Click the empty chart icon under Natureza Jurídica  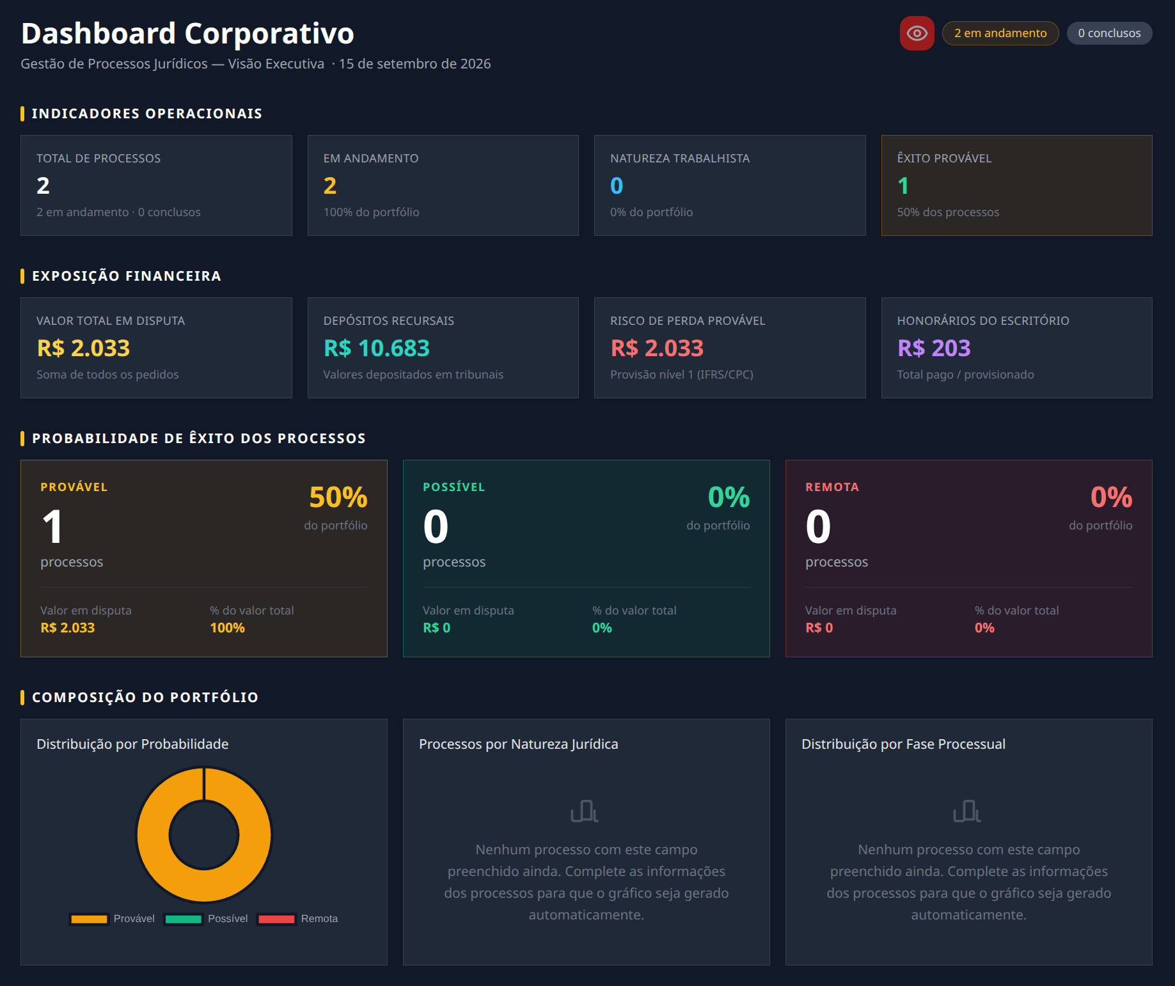pos(585,811)
